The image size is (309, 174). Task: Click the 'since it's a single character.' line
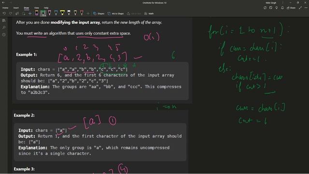55,154
